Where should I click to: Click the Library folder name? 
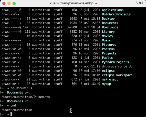pyautogui.click(x=108, y=32)
